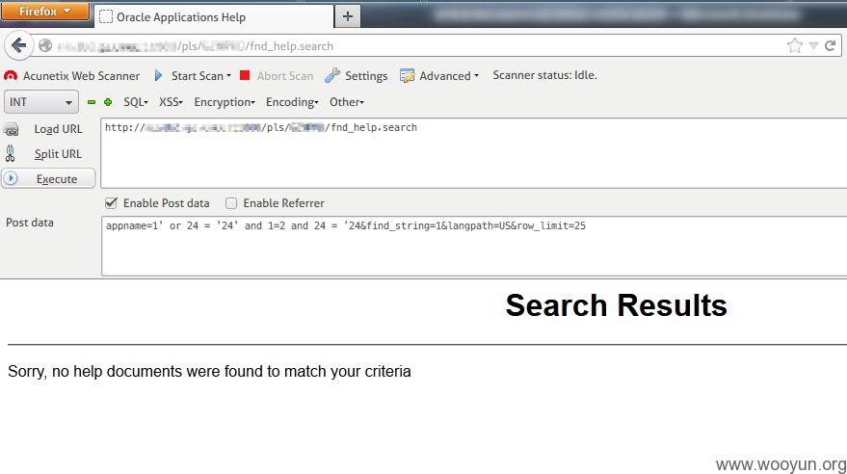The width and height of the screenshot is (847, 474).
Task: Click the 'Post data' label
Action: (30, 223)
